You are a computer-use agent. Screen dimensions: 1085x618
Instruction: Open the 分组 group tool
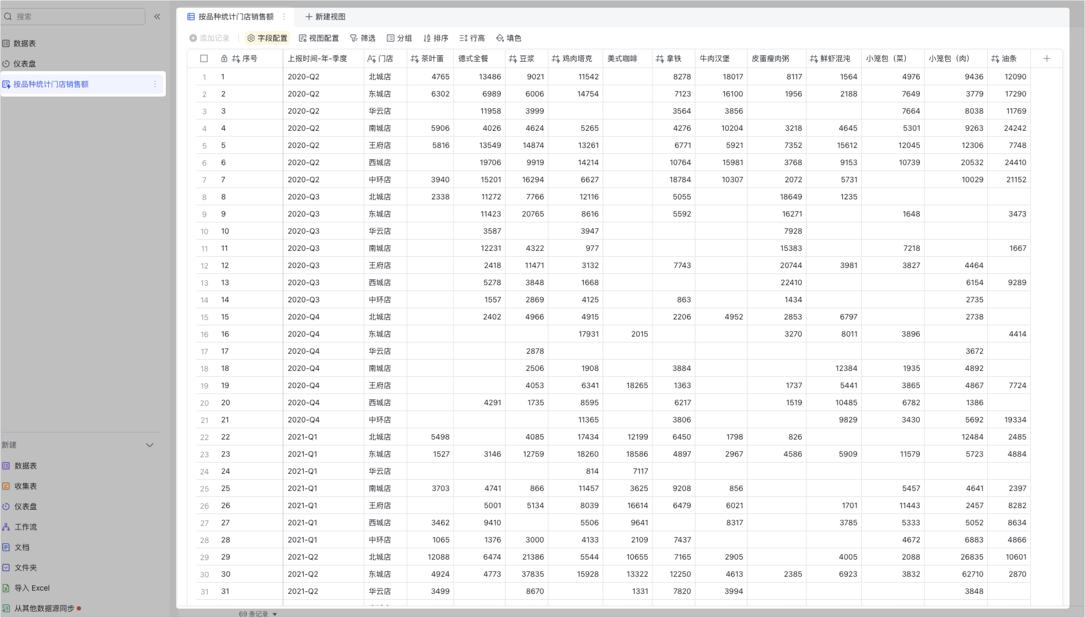point(399,38)
